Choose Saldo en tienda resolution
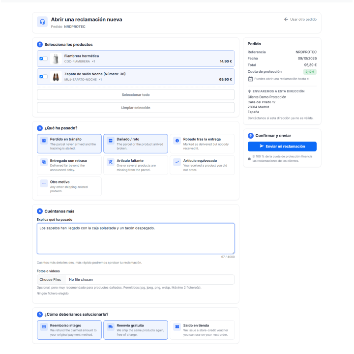The width and height of the screenshot is (354, 354). tap(202, 330)
